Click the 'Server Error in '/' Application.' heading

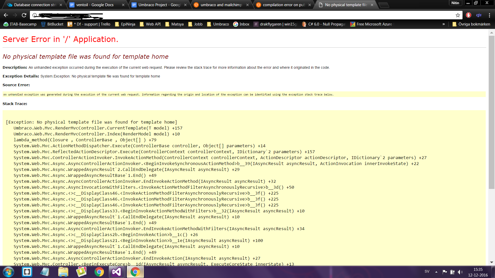click(x=60, y=39)
